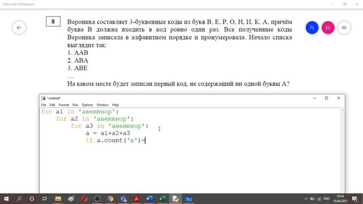Open the Help menu in IDLE
The image size is (363, 204).
115,105
